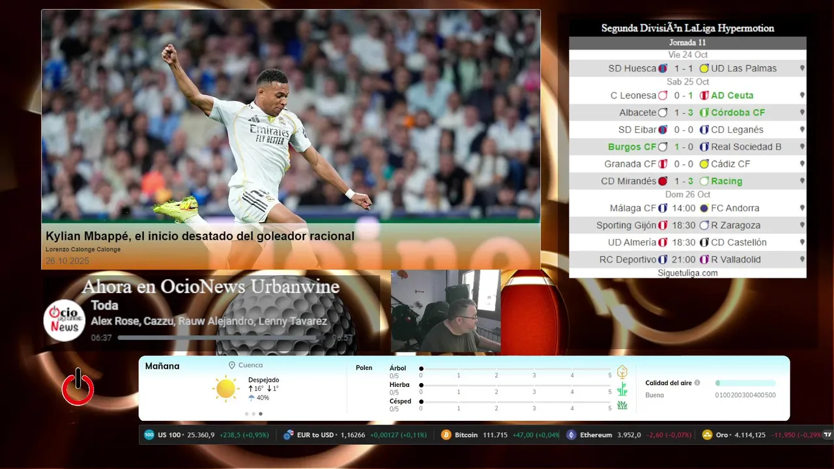
Task: Click the FC Andorra crest
Action: click(704, 208)
